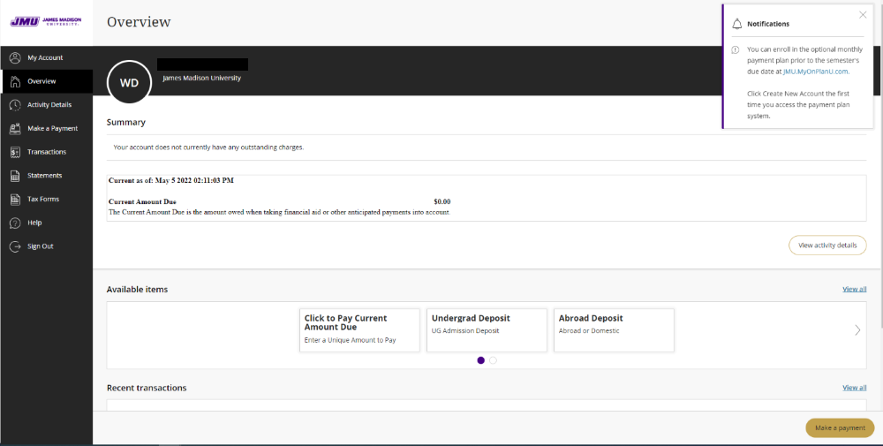Click the Notifications bell icon
The height and width of the screenshot is (446, 883).
coord(736,24)
